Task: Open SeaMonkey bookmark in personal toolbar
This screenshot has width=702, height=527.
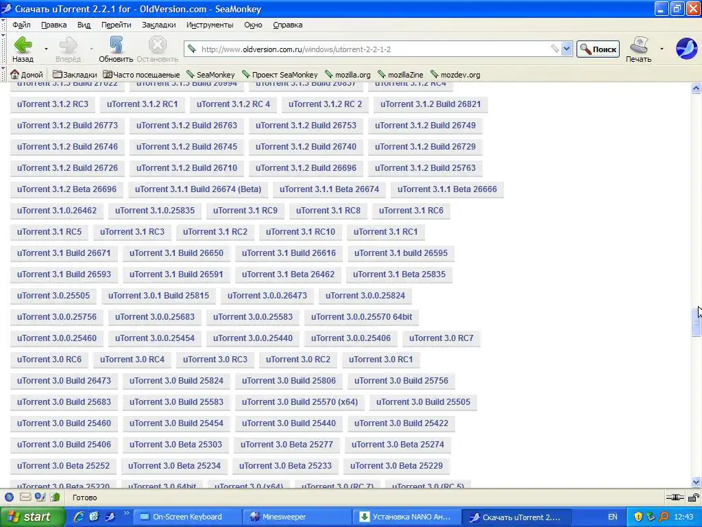Action: coord(210,74)
